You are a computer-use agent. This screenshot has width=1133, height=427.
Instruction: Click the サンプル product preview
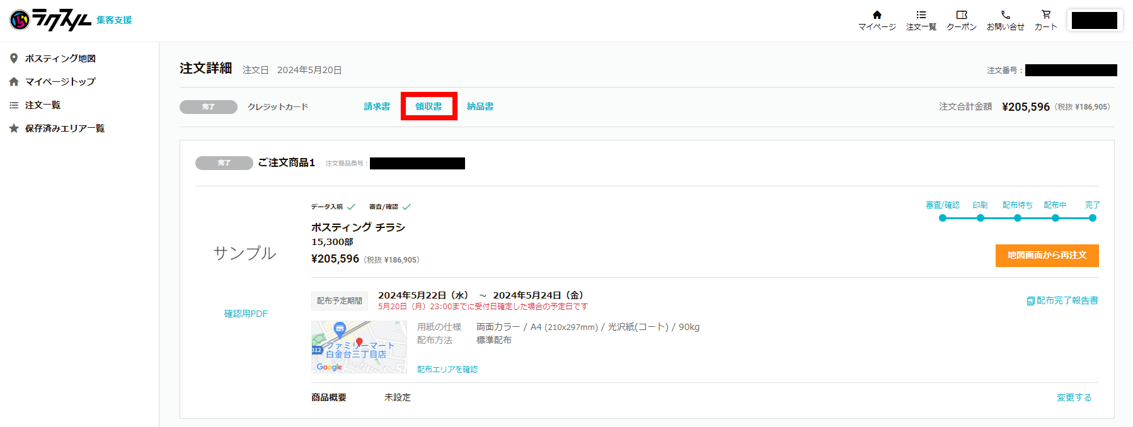(x=244, y=253)
